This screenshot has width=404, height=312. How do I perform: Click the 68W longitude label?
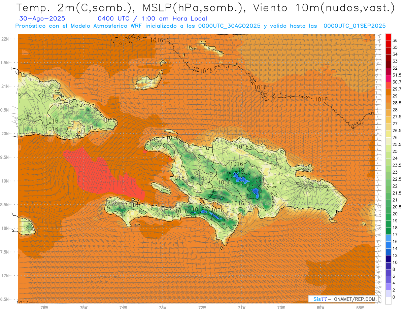coord(360,308)
